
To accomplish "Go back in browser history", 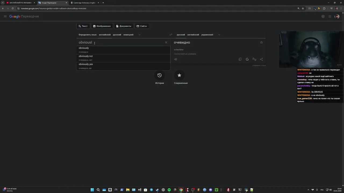I will coord(3,8).
